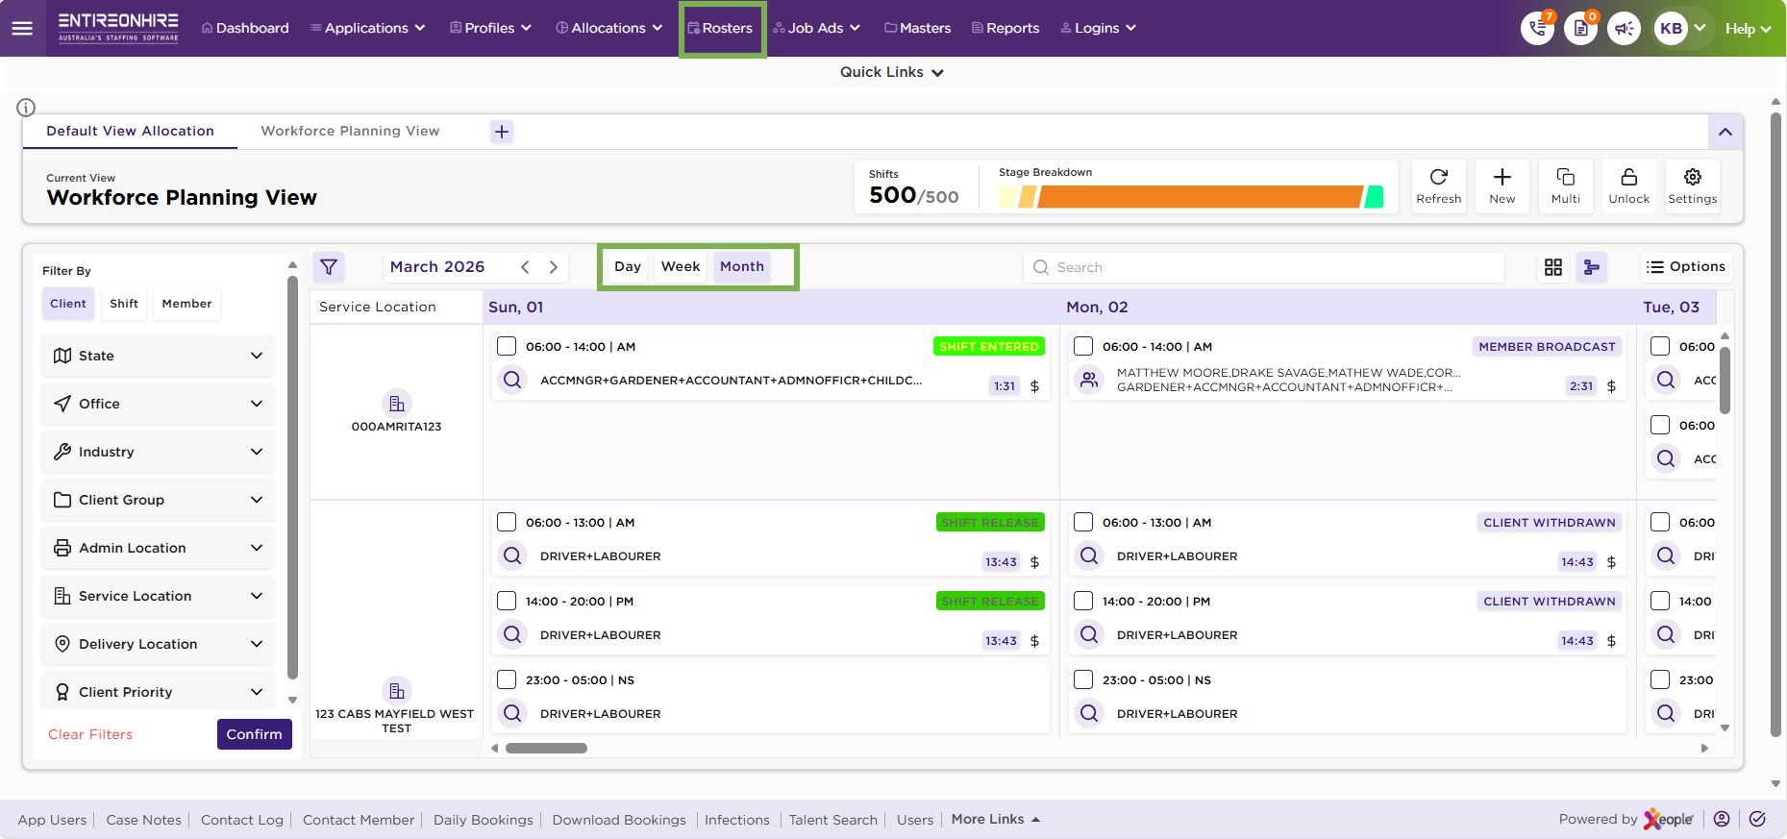Tick the Sun 06:00 - 14:00 shift checkbox
Image resolution: width=1787 pixels, height=839 pixels.
click(507, 346)
